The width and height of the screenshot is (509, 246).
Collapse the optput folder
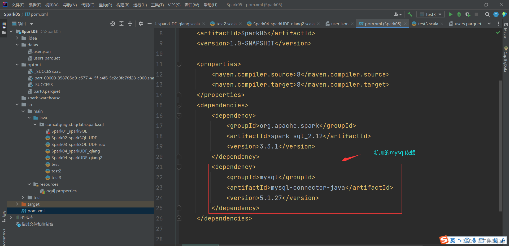click(17, 65)
